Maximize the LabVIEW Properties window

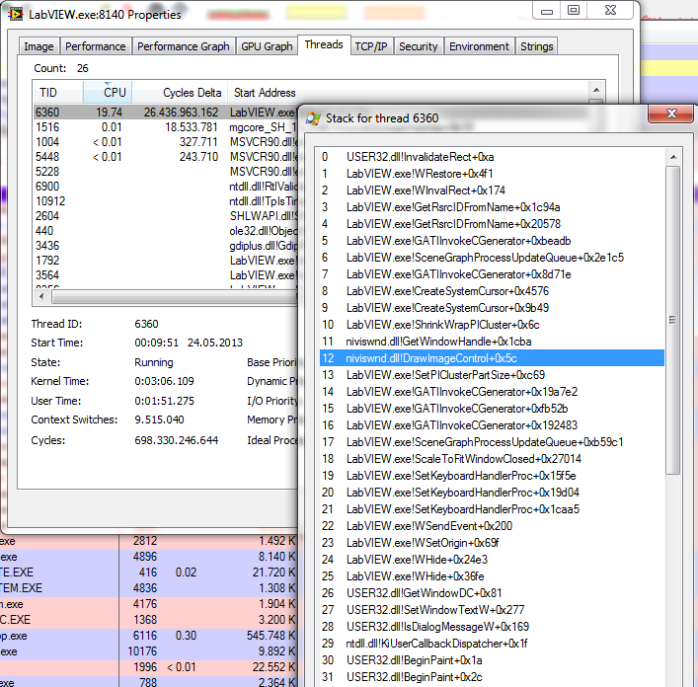[x=574, y=10]
